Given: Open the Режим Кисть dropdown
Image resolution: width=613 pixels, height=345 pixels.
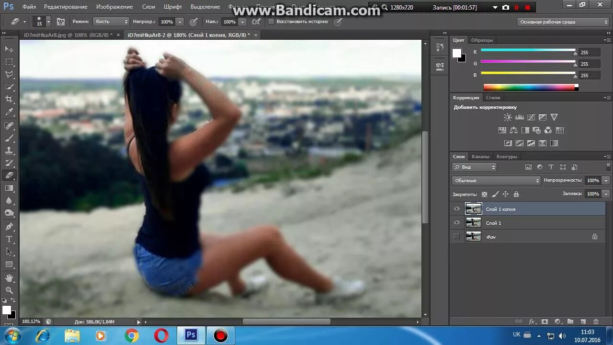Looking at the screenshot, I should (x=111, y=22).
